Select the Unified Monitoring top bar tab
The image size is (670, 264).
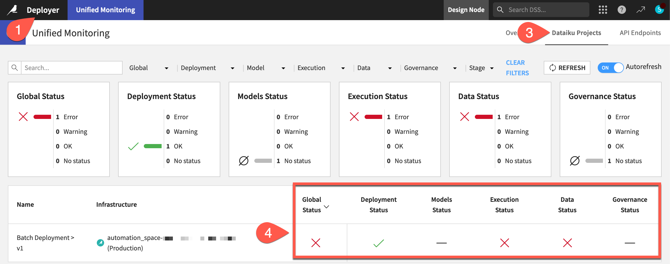tap(106, 10)
